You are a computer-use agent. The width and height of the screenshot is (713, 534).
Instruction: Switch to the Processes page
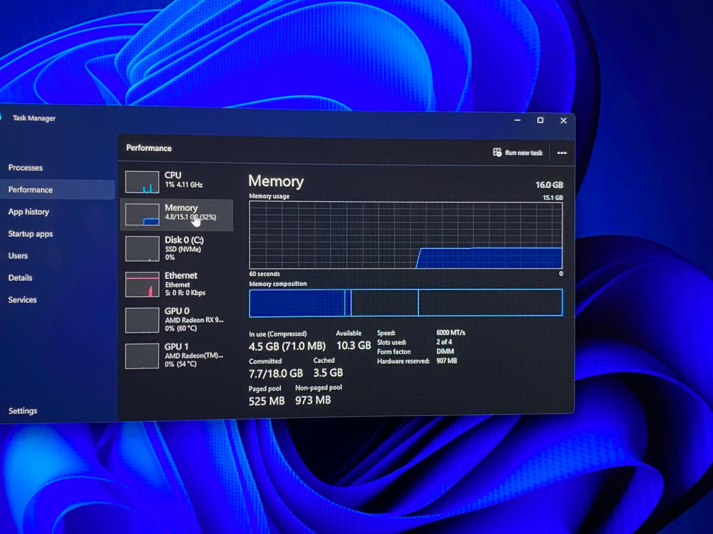click(x=25, y=168)
